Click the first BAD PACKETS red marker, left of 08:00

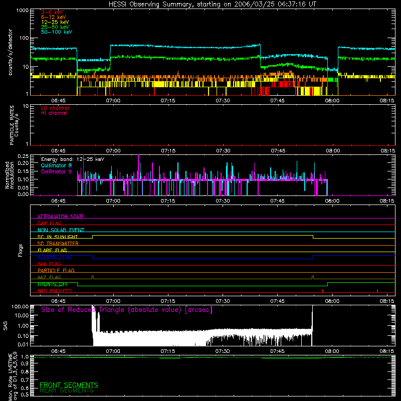pos(323,291)
